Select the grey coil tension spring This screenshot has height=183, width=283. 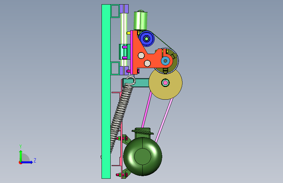point(121,115)
